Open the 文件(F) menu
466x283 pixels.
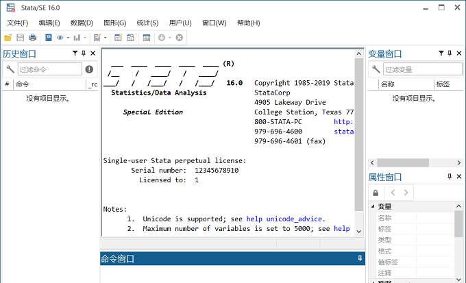(x=18, y=23)
